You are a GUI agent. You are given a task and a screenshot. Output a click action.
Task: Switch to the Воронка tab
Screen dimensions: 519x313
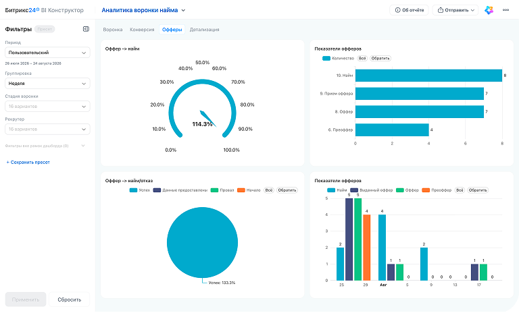113,30
